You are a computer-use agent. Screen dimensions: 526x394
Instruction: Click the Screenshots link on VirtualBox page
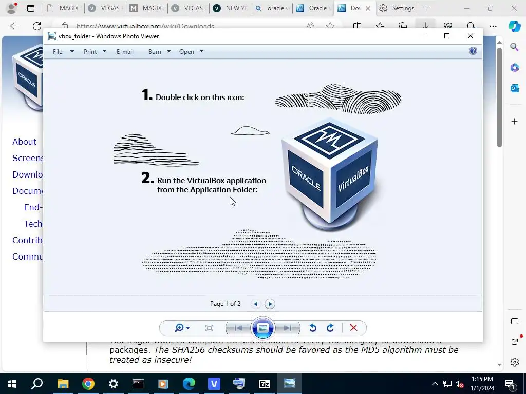(28, 158)
